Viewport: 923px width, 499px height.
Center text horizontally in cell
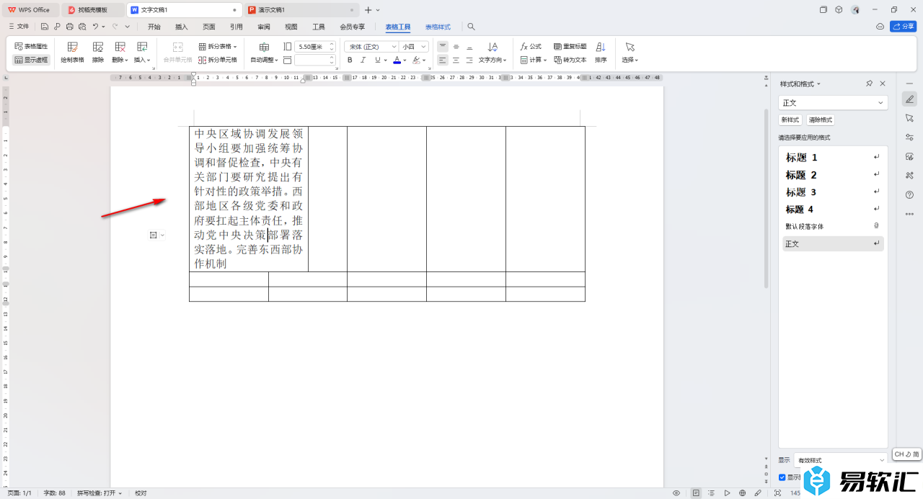[x=456, y=60]
